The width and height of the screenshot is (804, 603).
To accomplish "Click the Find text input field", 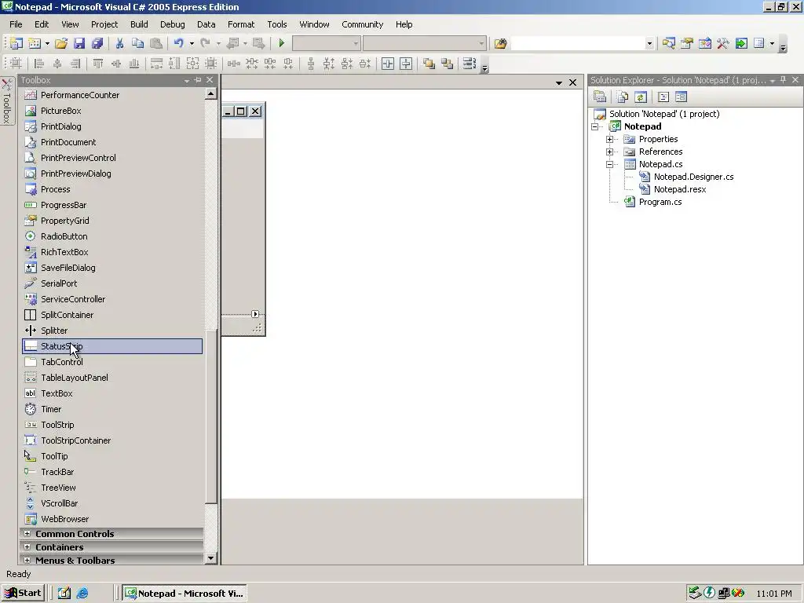I will click(x=577, y=44).
